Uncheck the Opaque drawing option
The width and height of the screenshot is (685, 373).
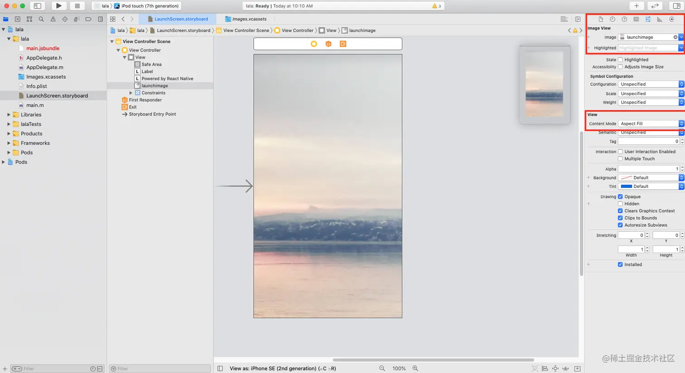(x=620, y=197)
